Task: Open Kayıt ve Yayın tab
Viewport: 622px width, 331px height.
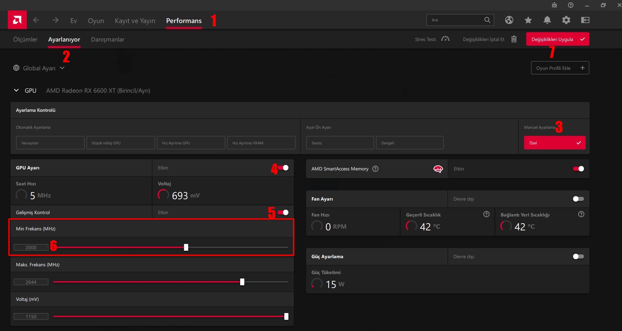Action: (135, 21)
